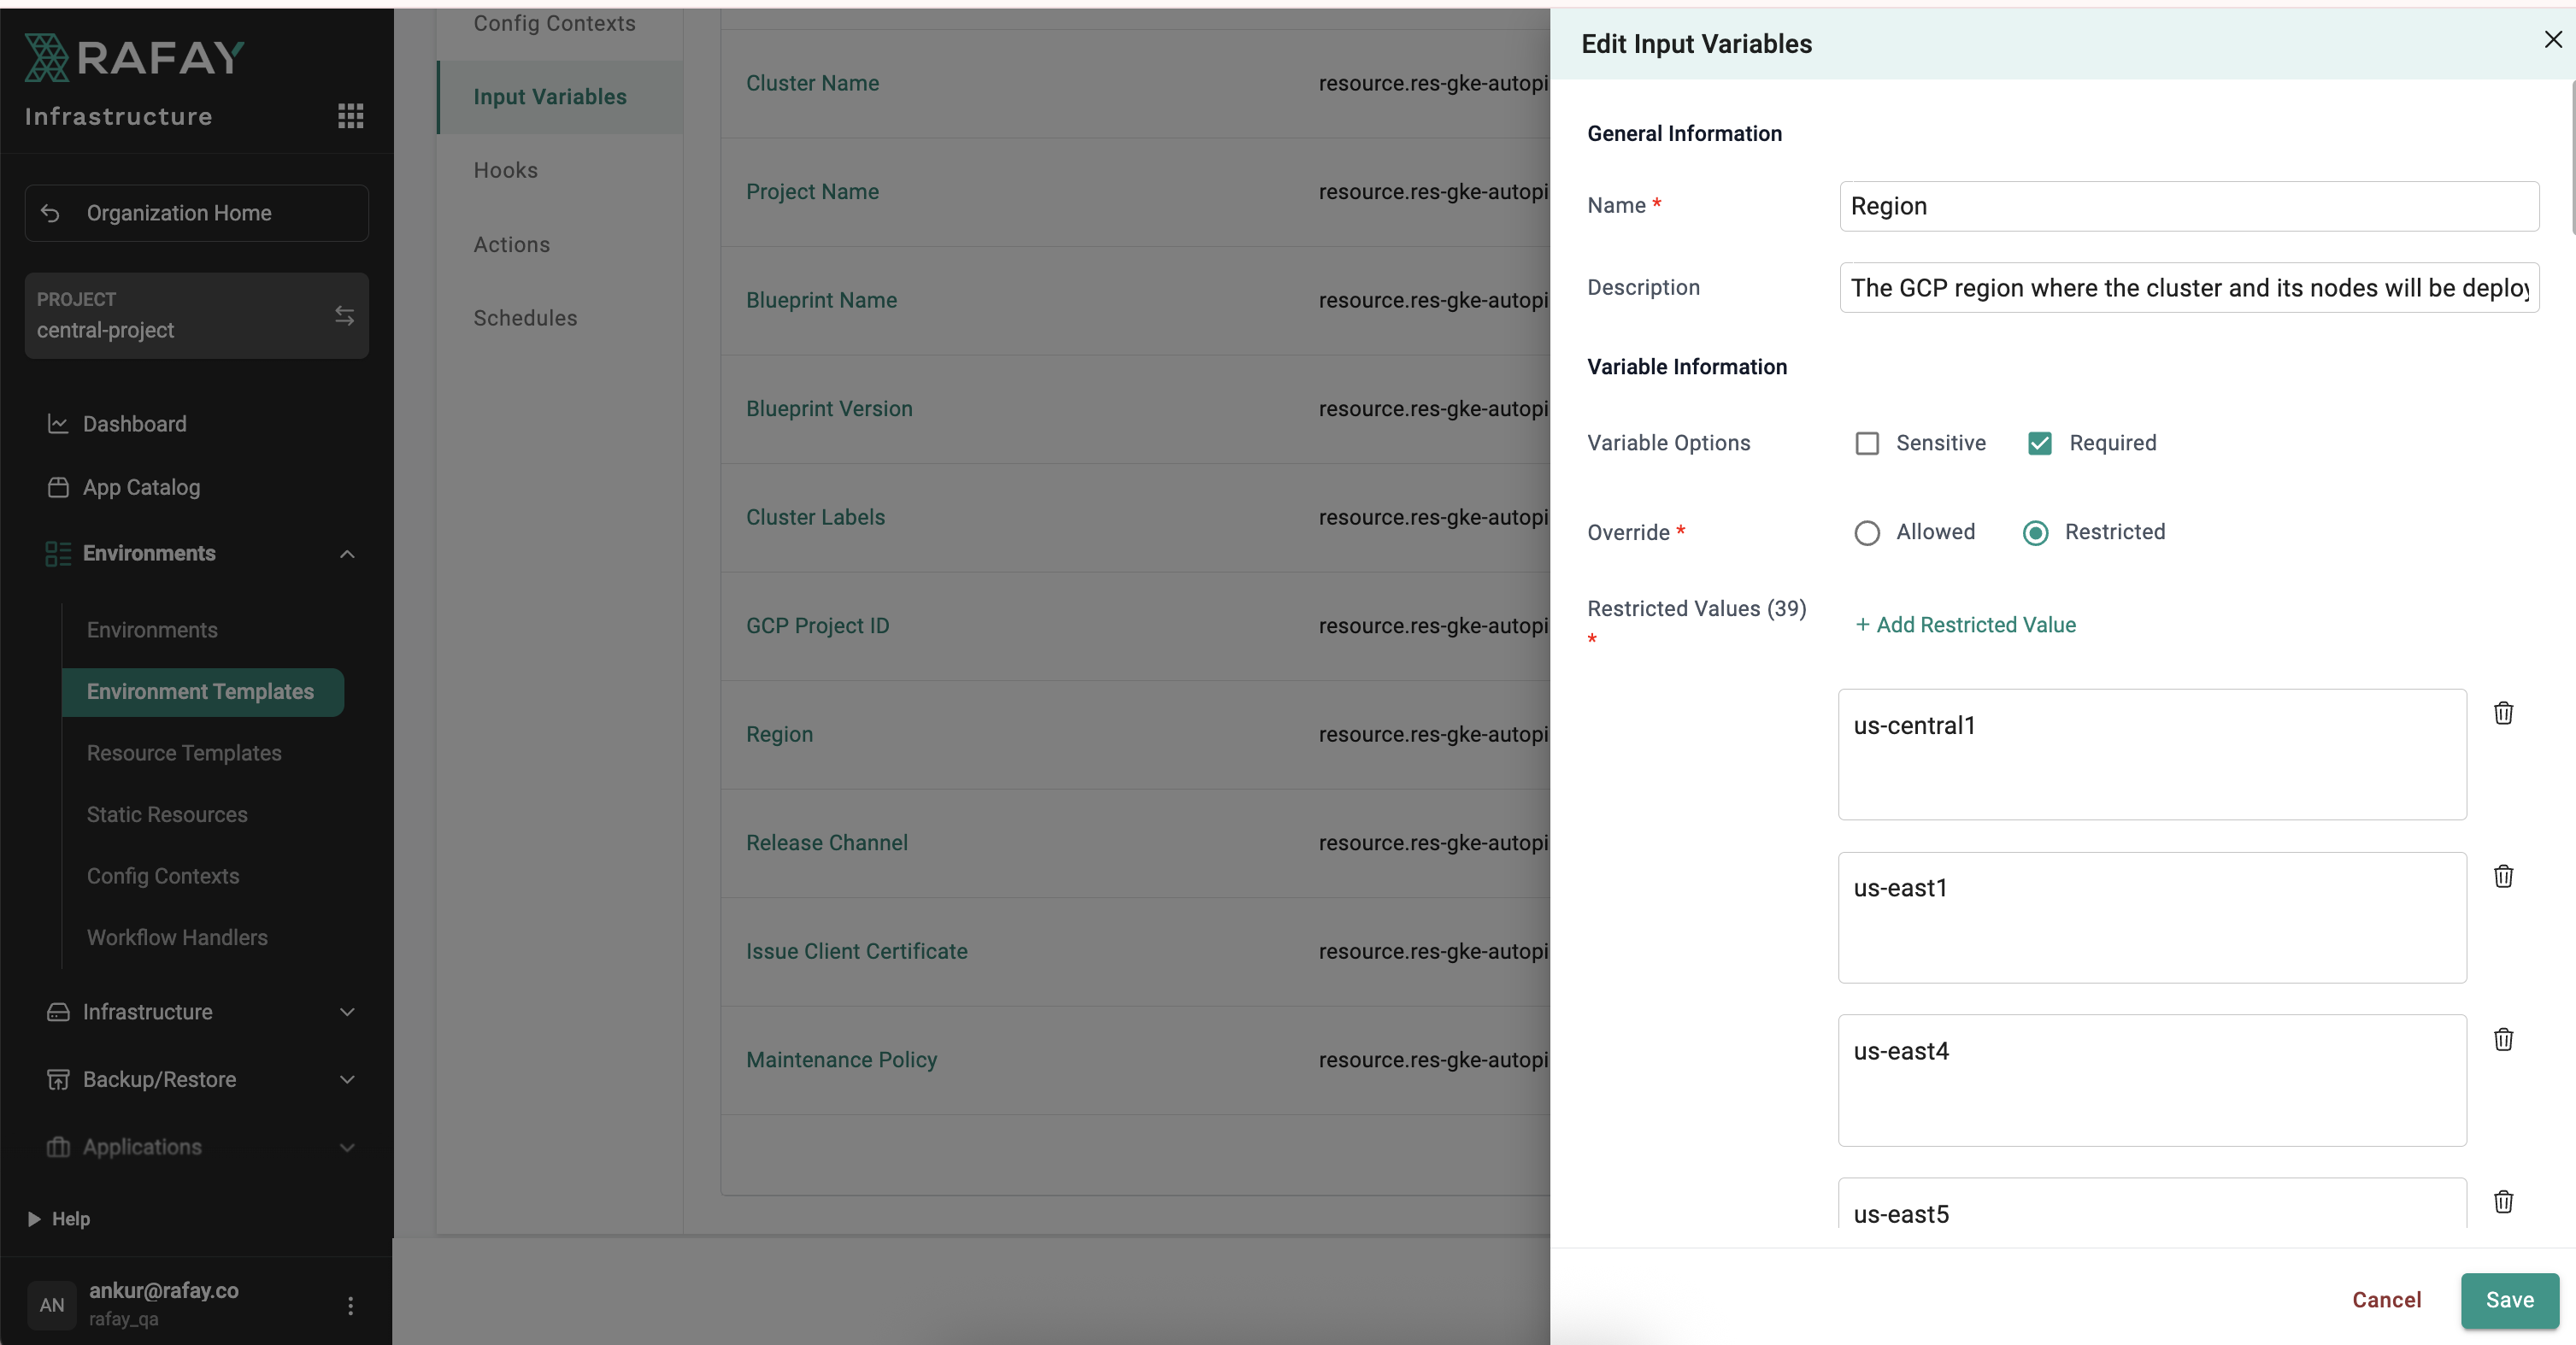Viewport: 2576px width, 1345px height.
Task: Open the Dashboard page
Action: click(134, 424)
